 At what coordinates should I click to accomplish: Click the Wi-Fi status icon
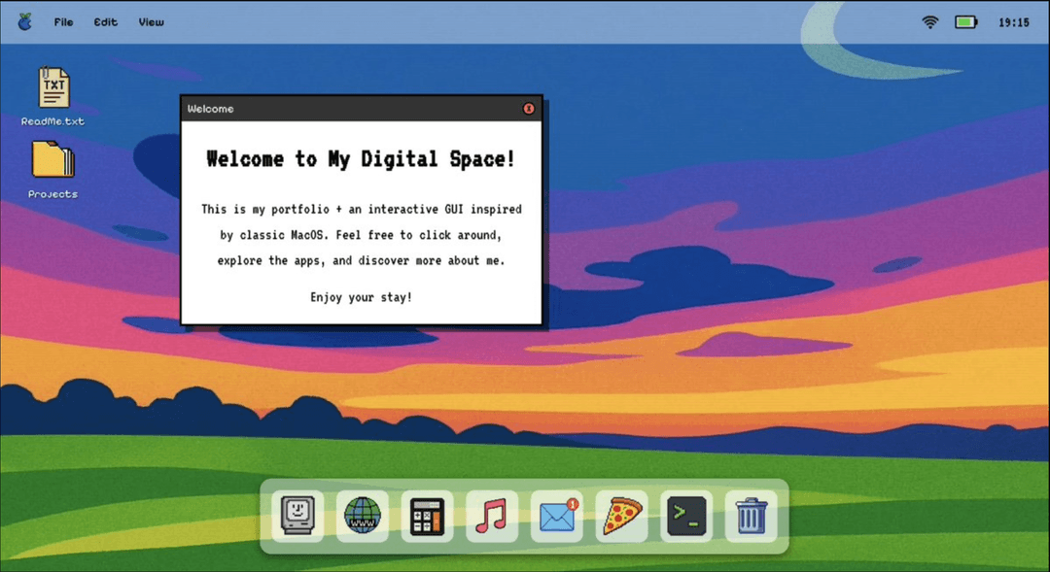click(x=929, y=19)
